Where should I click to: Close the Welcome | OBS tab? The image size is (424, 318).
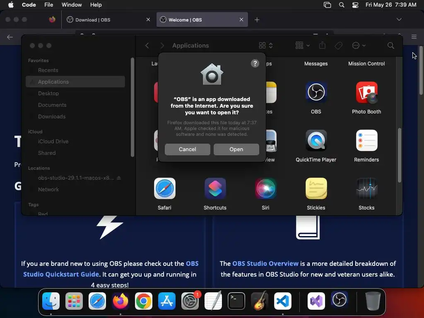pos(241,19)
